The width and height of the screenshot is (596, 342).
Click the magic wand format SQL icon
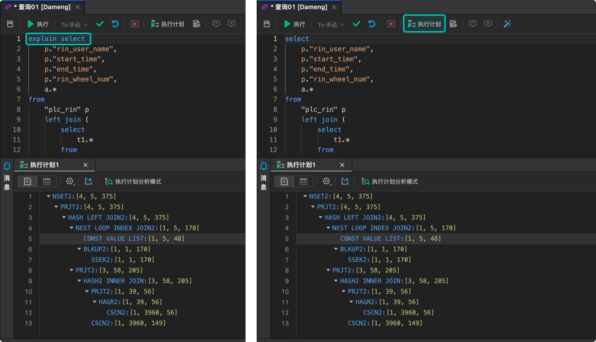pos(507,24)
